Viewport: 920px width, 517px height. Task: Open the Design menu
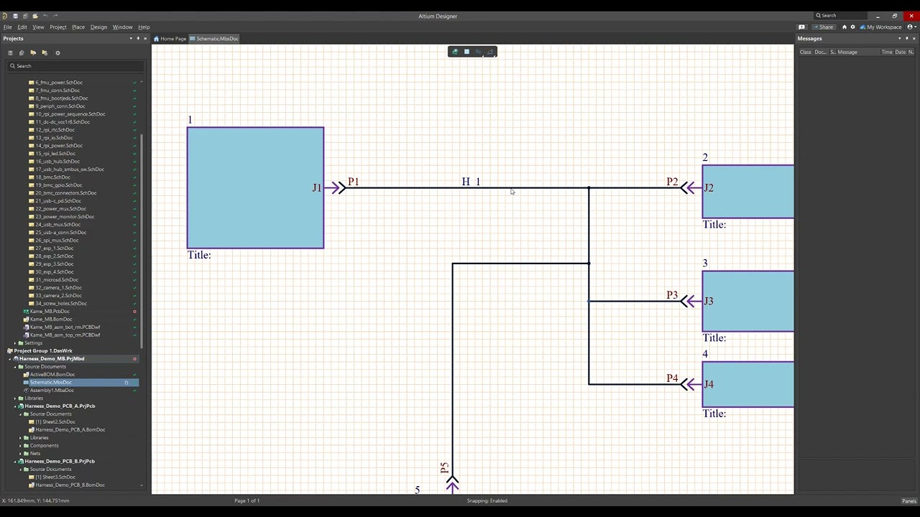[98, 27]
